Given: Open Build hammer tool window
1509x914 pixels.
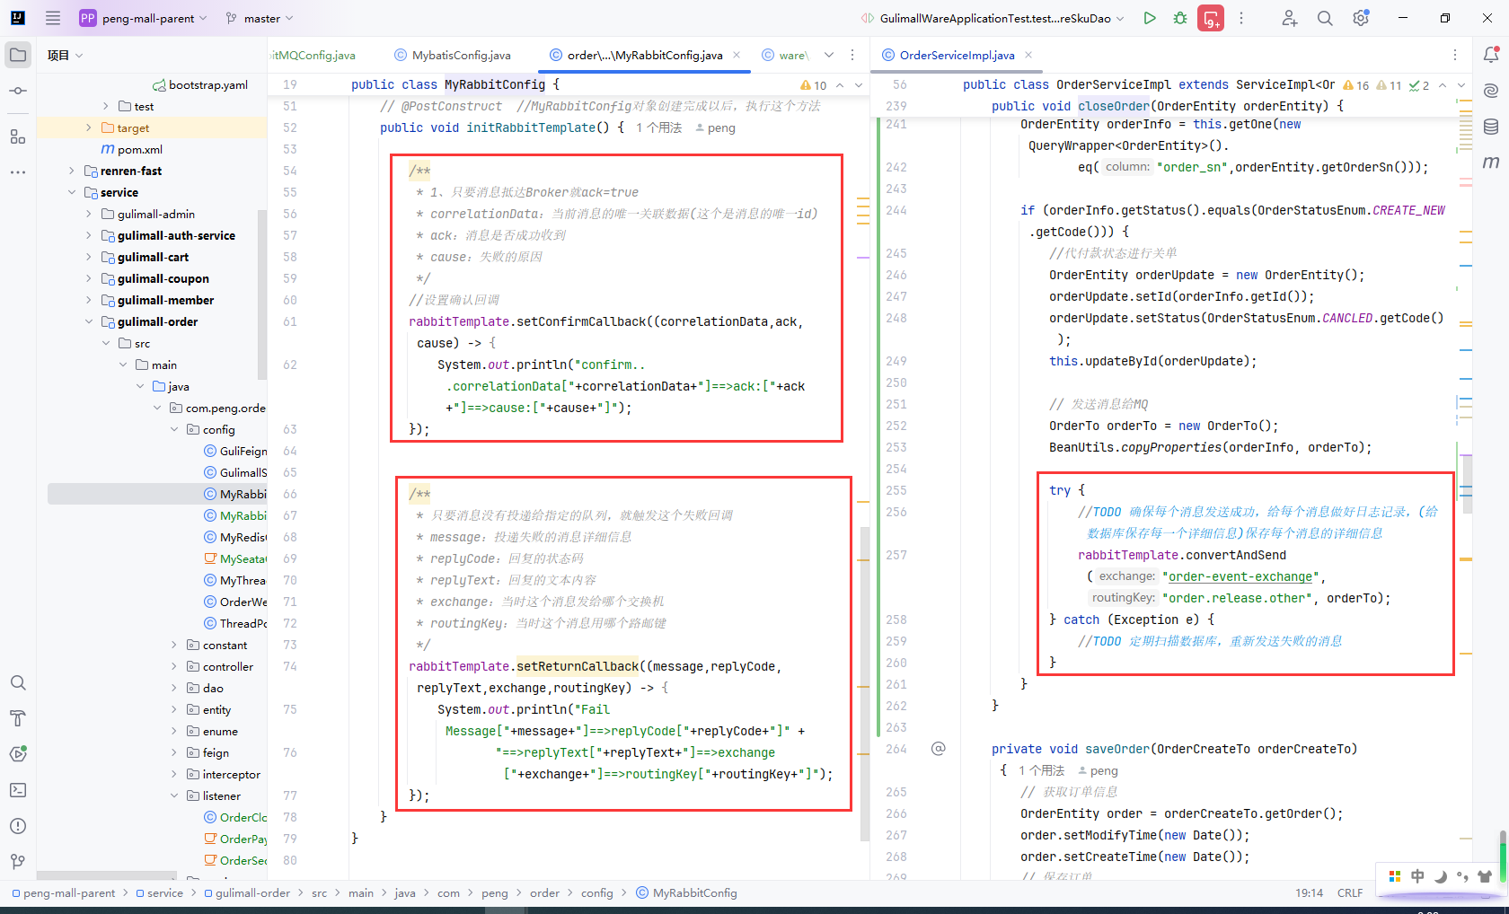Looking at the screenshot, I should coord(18,718).
